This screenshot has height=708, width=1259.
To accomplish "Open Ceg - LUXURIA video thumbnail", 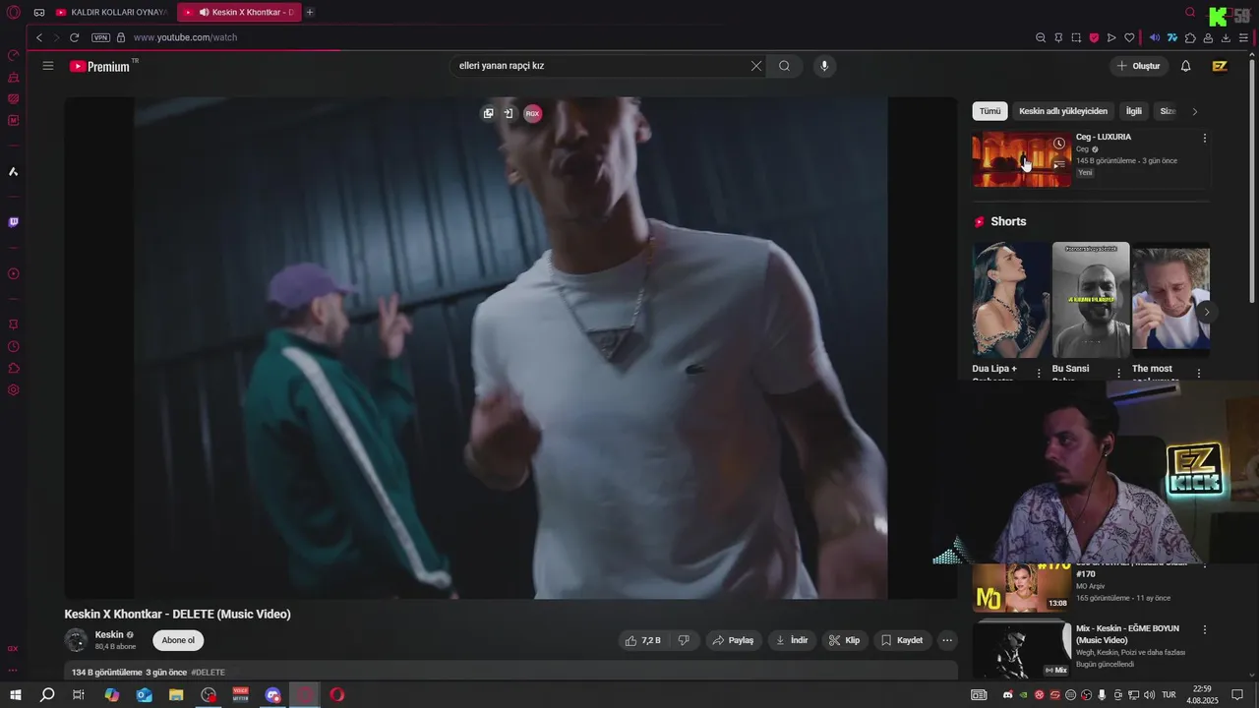I will (1022, 159).
